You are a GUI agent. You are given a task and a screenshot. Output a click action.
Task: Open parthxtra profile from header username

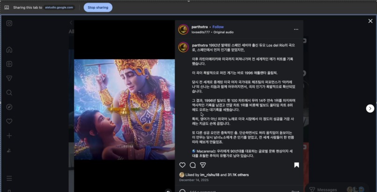point(200,27)
